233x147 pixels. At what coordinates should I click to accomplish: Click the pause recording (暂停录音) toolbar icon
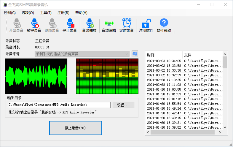[x=34, y=25]
